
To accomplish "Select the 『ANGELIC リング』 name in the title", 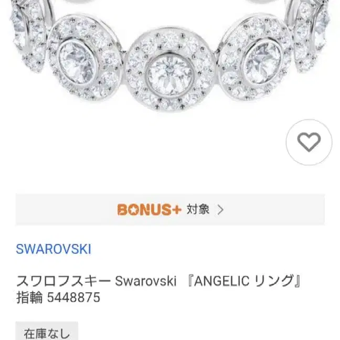I will tap(243, 281).
